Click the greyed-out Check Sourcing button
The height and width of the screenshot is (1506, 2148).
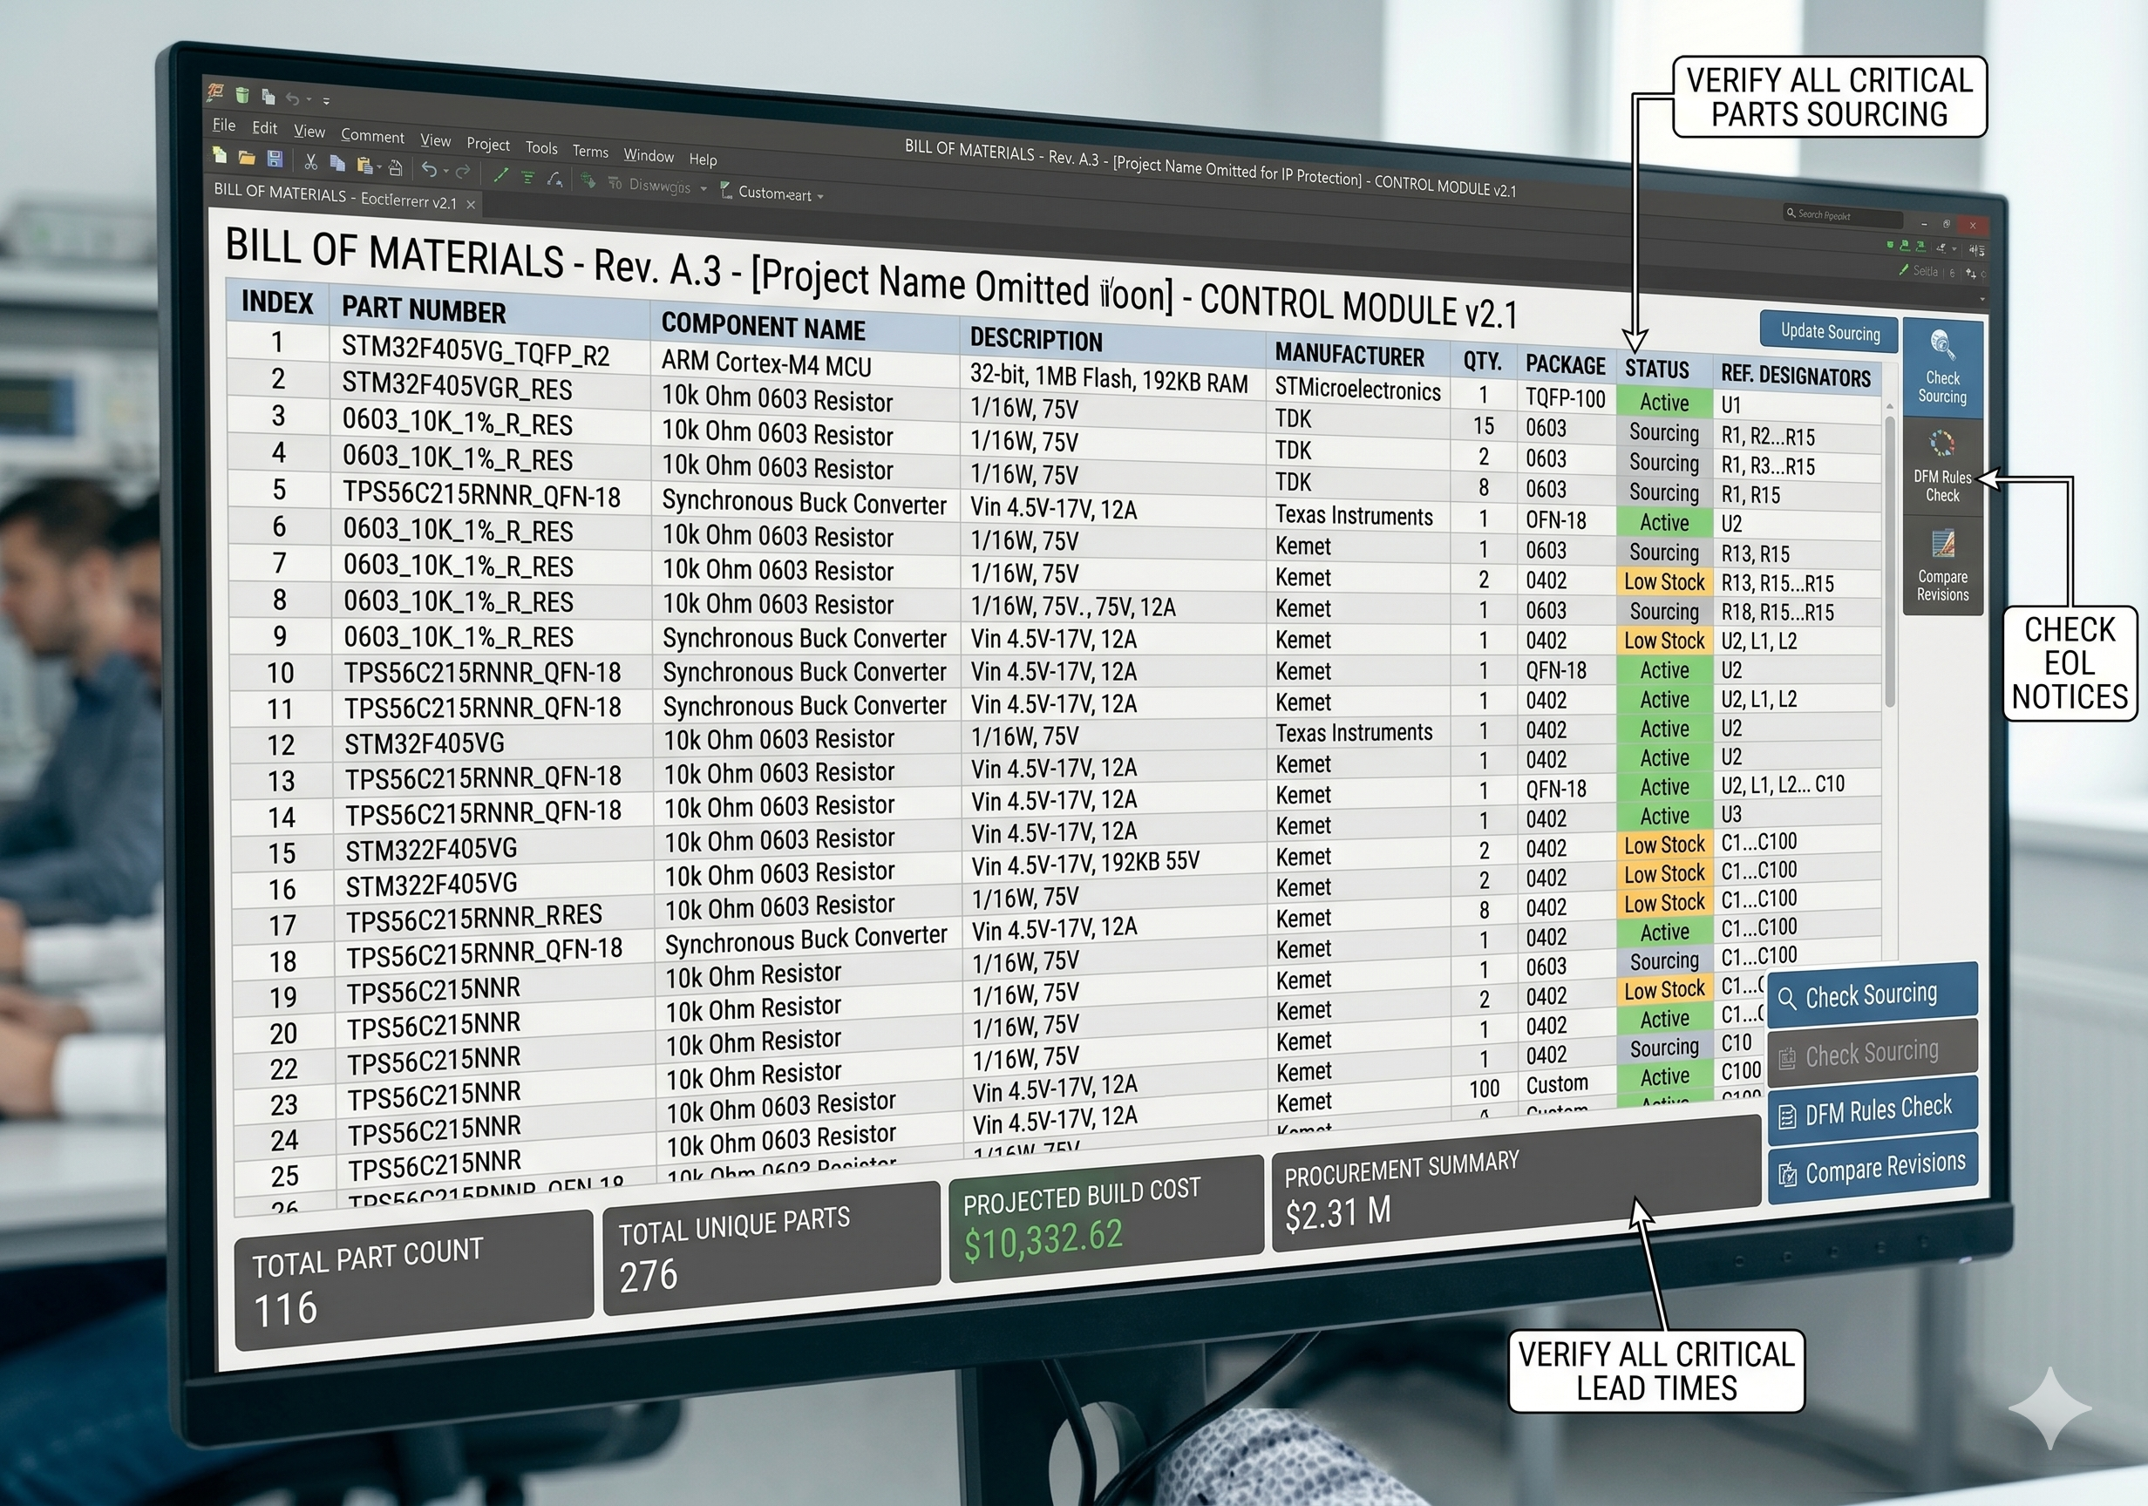tap(1872, 1054)
